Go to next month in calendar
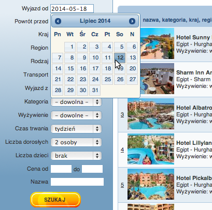The width and height of the screenshot is (212, 210). [132, 21]
